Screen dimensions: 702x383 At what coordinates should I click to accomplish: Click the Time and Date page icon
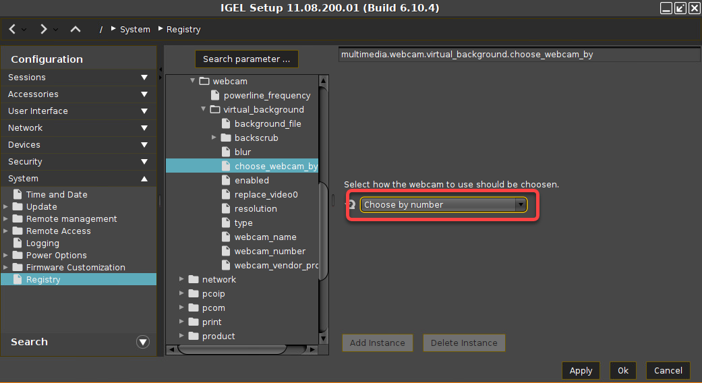pos(18,195)
